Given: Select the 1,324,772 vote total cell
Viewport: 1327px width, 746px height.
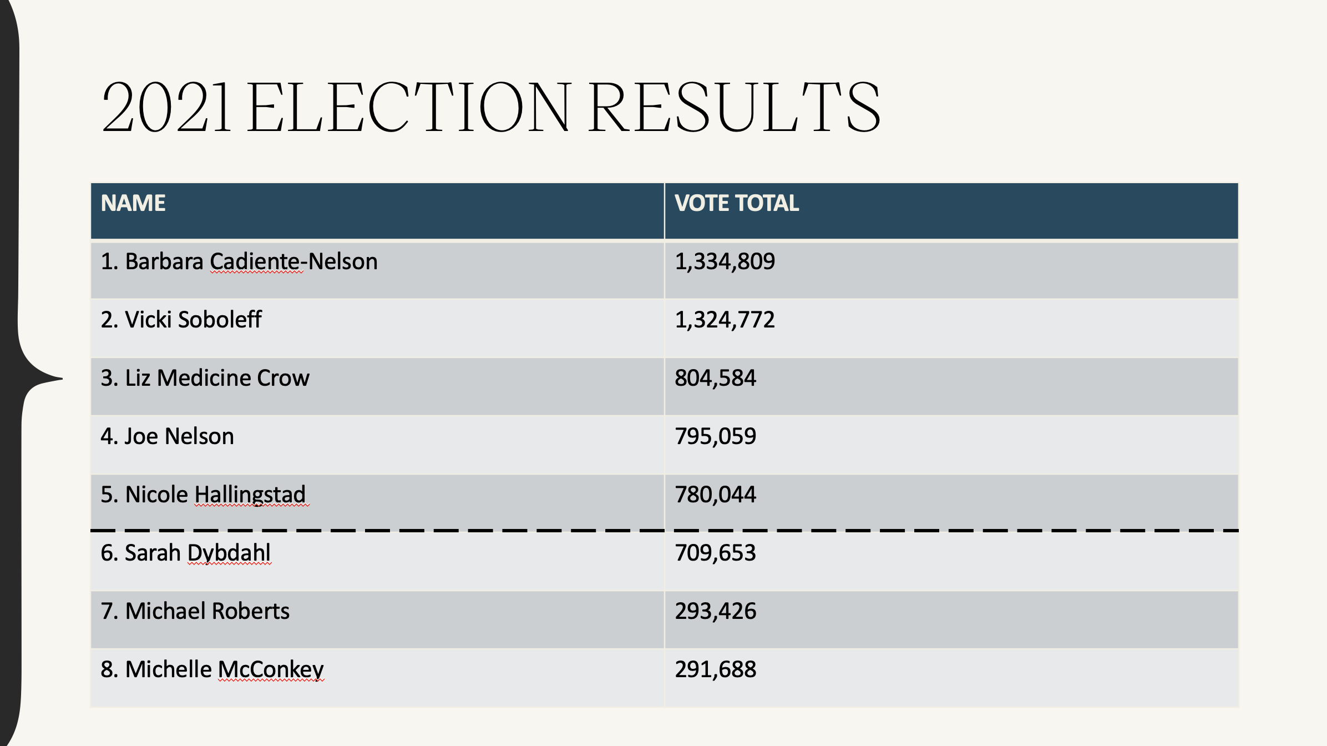Looking at the screenshot, I should 725,320.
